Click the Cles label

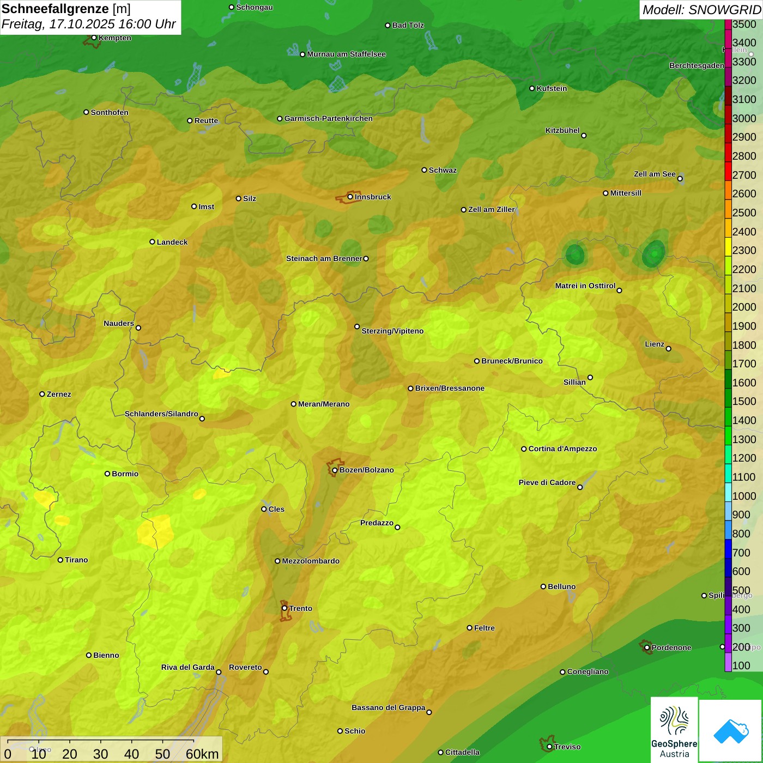point(276,509)
